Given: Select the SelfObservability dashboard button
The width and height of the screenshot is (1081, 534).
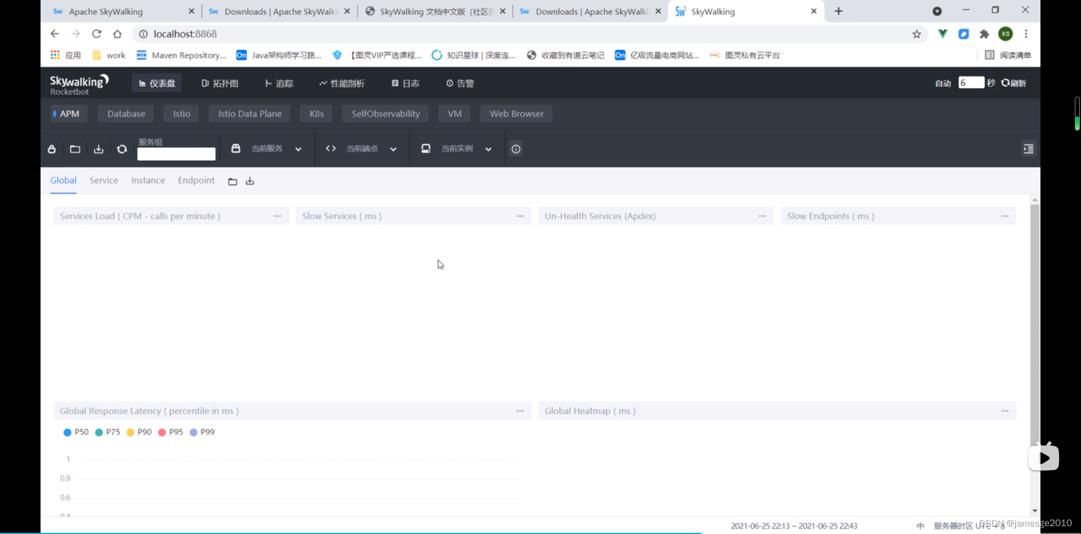Looking at the screenshot, I should [x=386, y=114].
